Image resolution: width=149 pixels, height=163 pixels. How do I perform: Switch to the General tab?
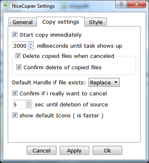tap(23, 22)
